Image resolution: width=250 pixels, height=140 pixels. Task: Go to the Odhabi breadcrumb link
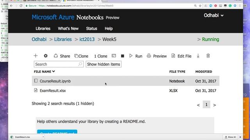click(x=39, y=39)
